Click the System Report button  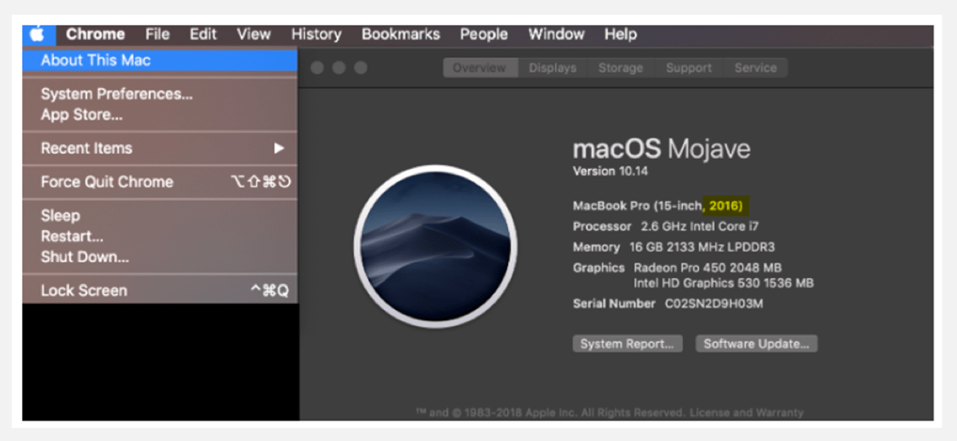click(627, 344)
